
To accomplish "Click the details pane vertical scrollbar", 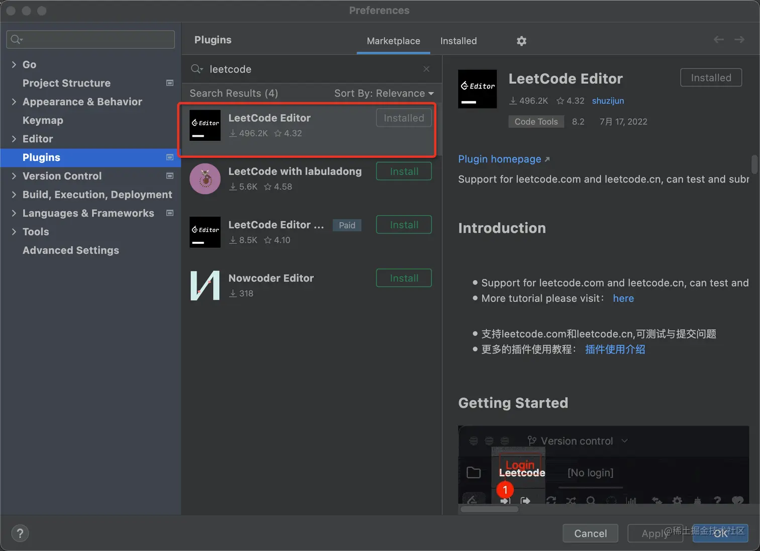I will tap(754, 164).
